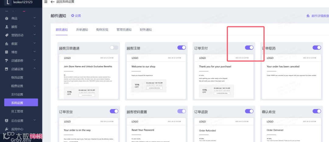
Task: Open the 顾客注册 email template preview
Action: click(x=156, y=76)
